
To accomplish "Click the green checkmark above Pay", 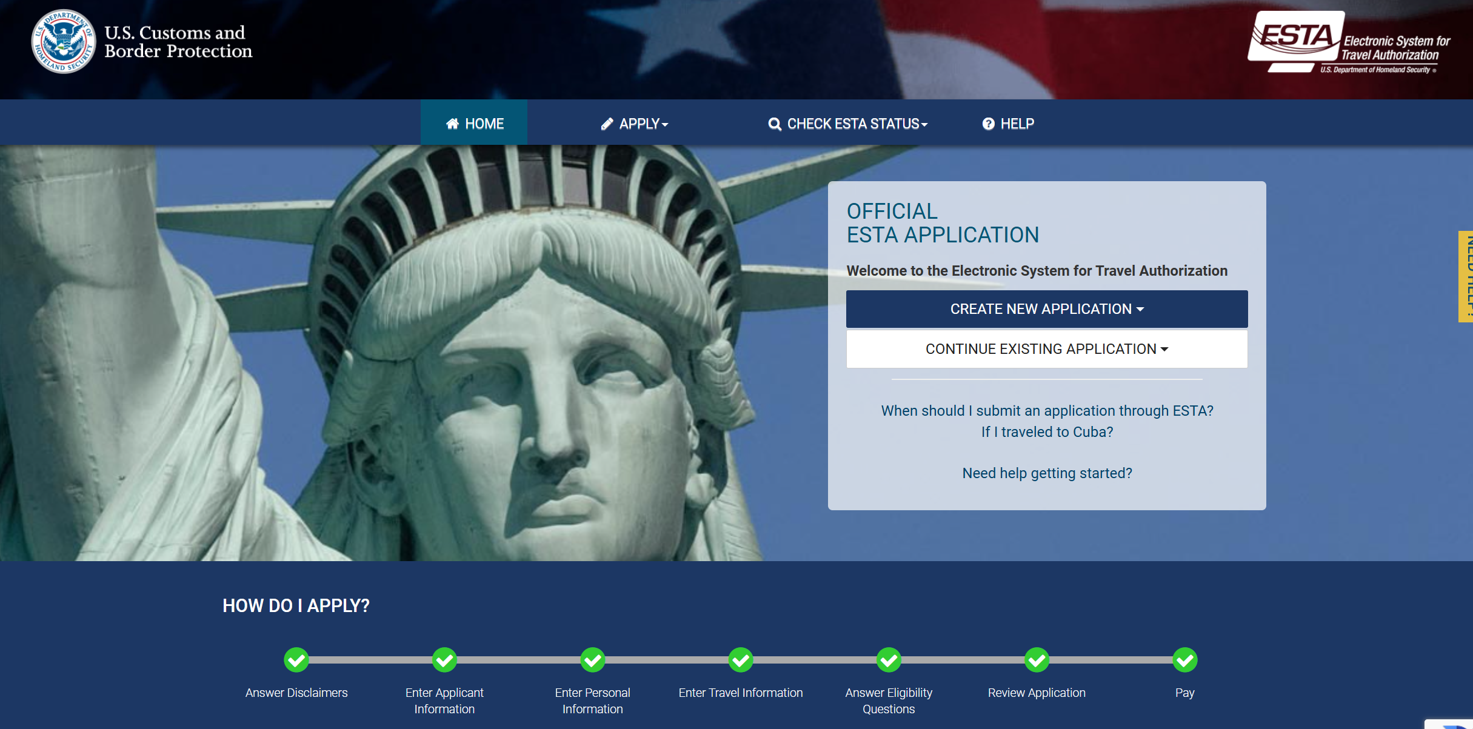I will [x=1184, y=660].
